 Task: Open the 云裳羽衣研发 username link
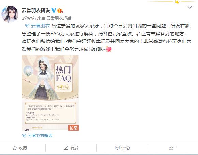(36, 11)
